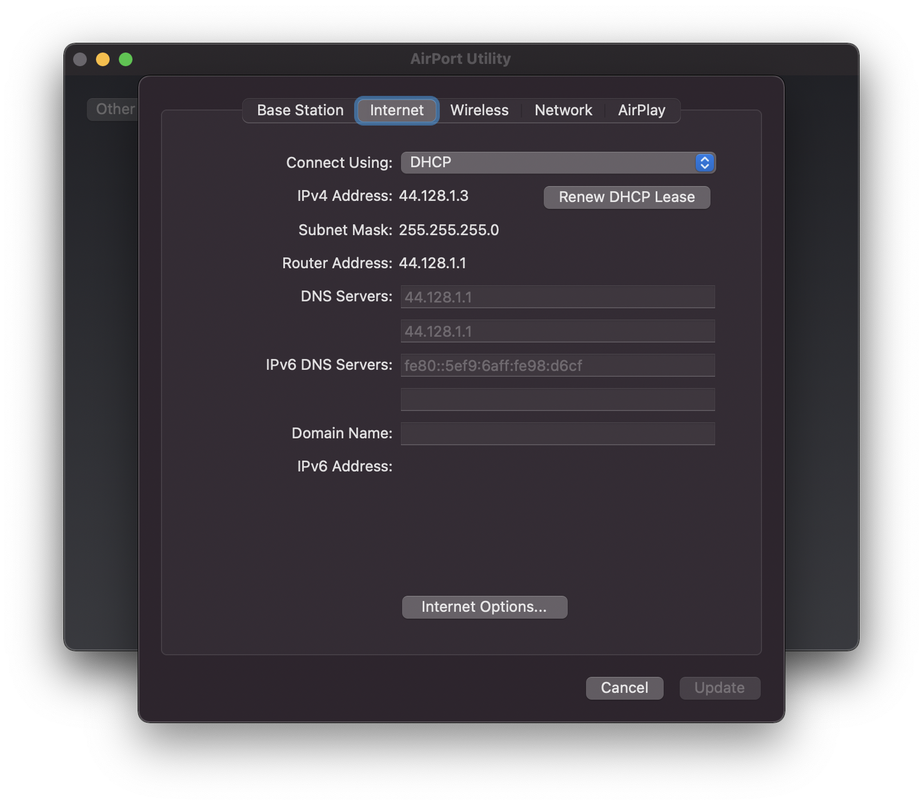This screenshot has width=923, height=807.
Task: Select the Internet tab
Action: pyautogui.click(x=397, y=110)
